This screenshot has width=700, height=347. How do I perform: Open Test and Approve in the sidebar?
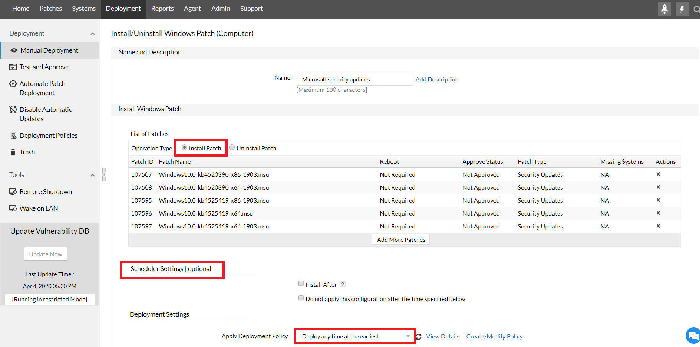44,67
